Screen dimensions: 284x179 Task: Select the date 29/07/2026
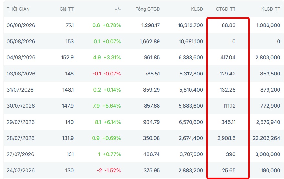coord(21,122)
